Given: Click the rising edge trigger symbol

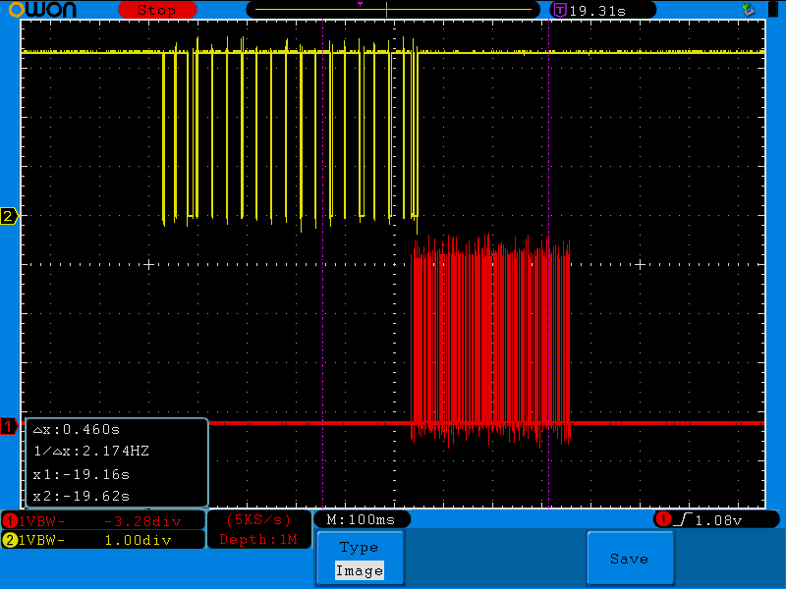Looking at the screenshot, I should coord(683,520).
